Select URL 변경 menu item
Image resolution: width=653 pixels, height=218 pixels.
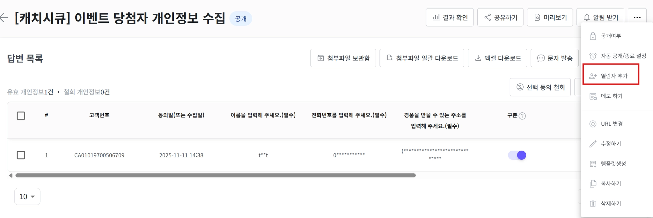point(611,124)
